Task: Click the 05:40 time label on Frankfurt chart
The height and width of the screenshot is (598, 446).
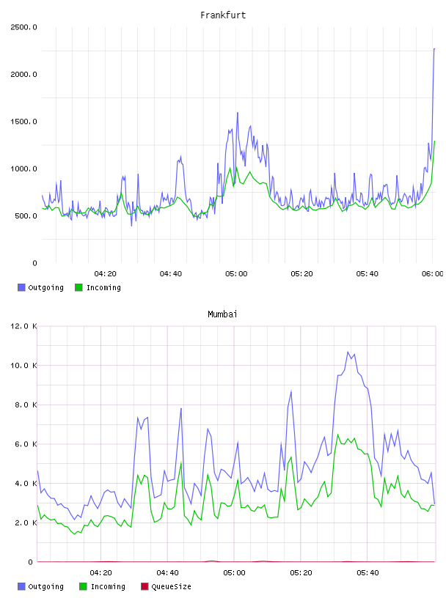Action: (x=367, y=274)
